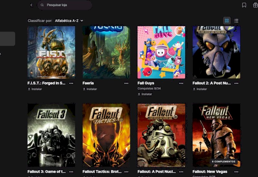258x177 pixels.
Task: Switch to list view layout
Action: (x=236, y=21)
